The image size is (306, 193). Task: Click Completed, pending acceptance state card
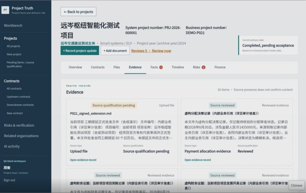pyautogui.click(x=268, y=45)
